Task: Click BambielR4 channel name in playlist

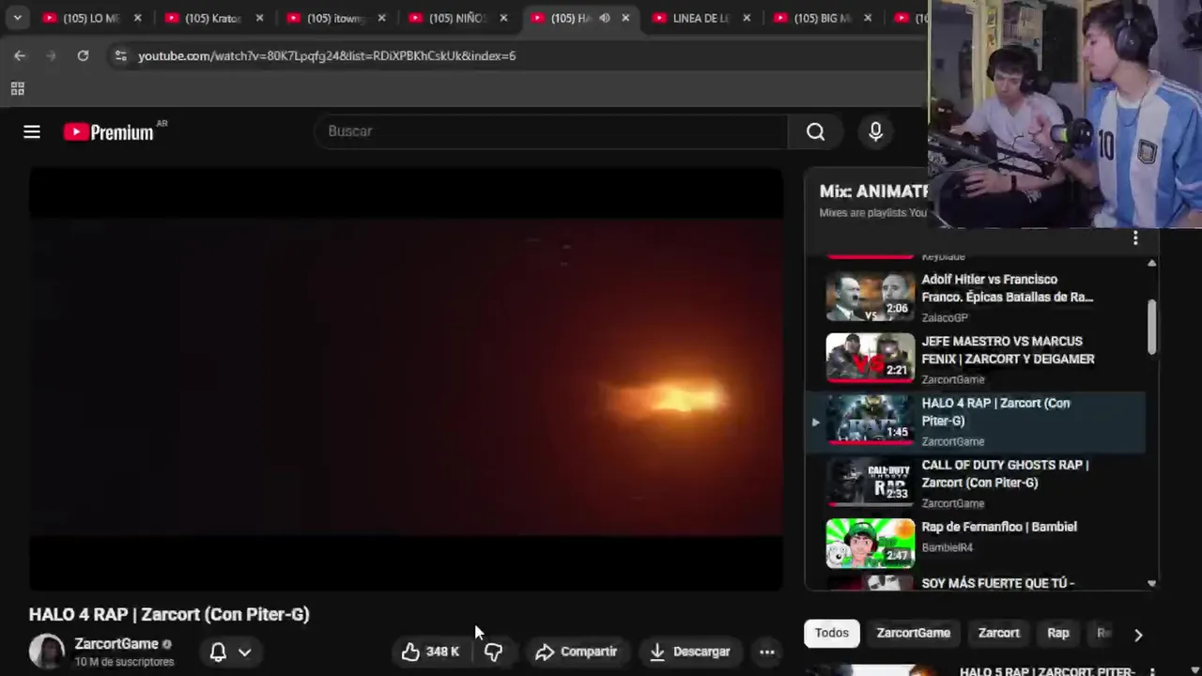Action: 947,547
